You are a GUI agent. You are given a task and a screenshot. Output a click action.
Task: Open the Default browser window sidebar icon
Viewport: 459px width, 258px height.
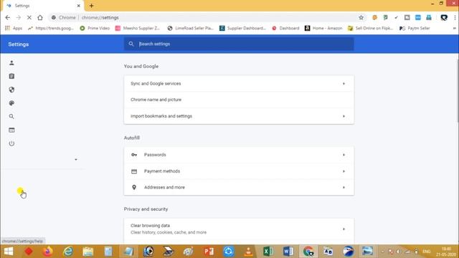click(11, 130)
